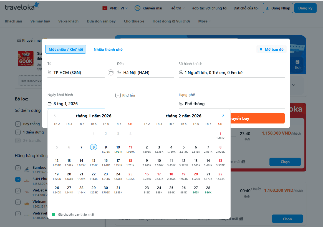Click the calendar icon beside departure date
The image size is (323, 227).
pyautogui.click(x=50, y=104)
